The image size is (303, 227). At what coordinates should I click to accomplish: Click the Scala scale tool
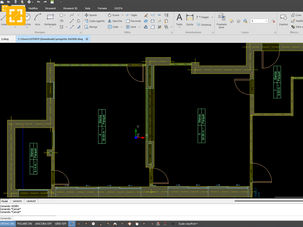click(x=113, y=27)
